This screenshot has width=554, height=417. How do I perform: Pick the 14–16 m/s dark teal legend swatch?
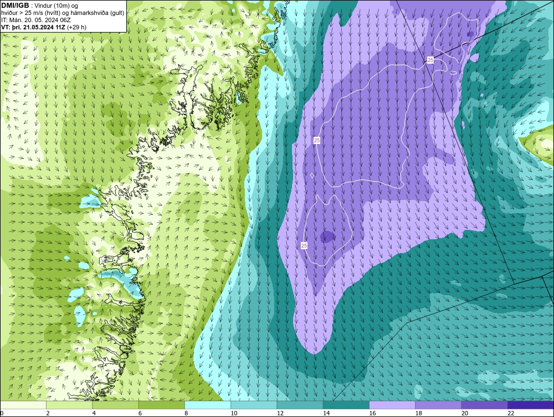tap(346, 405)
